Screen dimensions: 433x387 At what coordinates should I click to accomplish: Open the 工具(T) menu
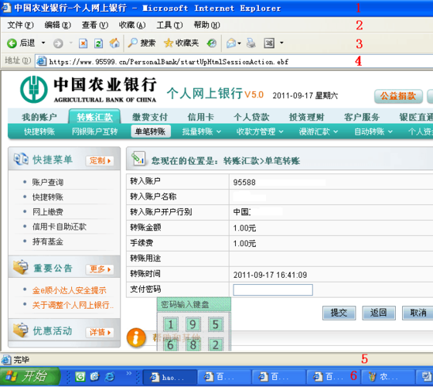coord(169,25)
